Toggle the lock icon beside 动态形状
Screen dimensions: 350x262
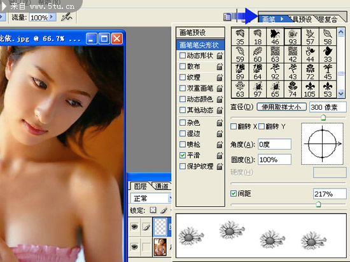[220, 56]
